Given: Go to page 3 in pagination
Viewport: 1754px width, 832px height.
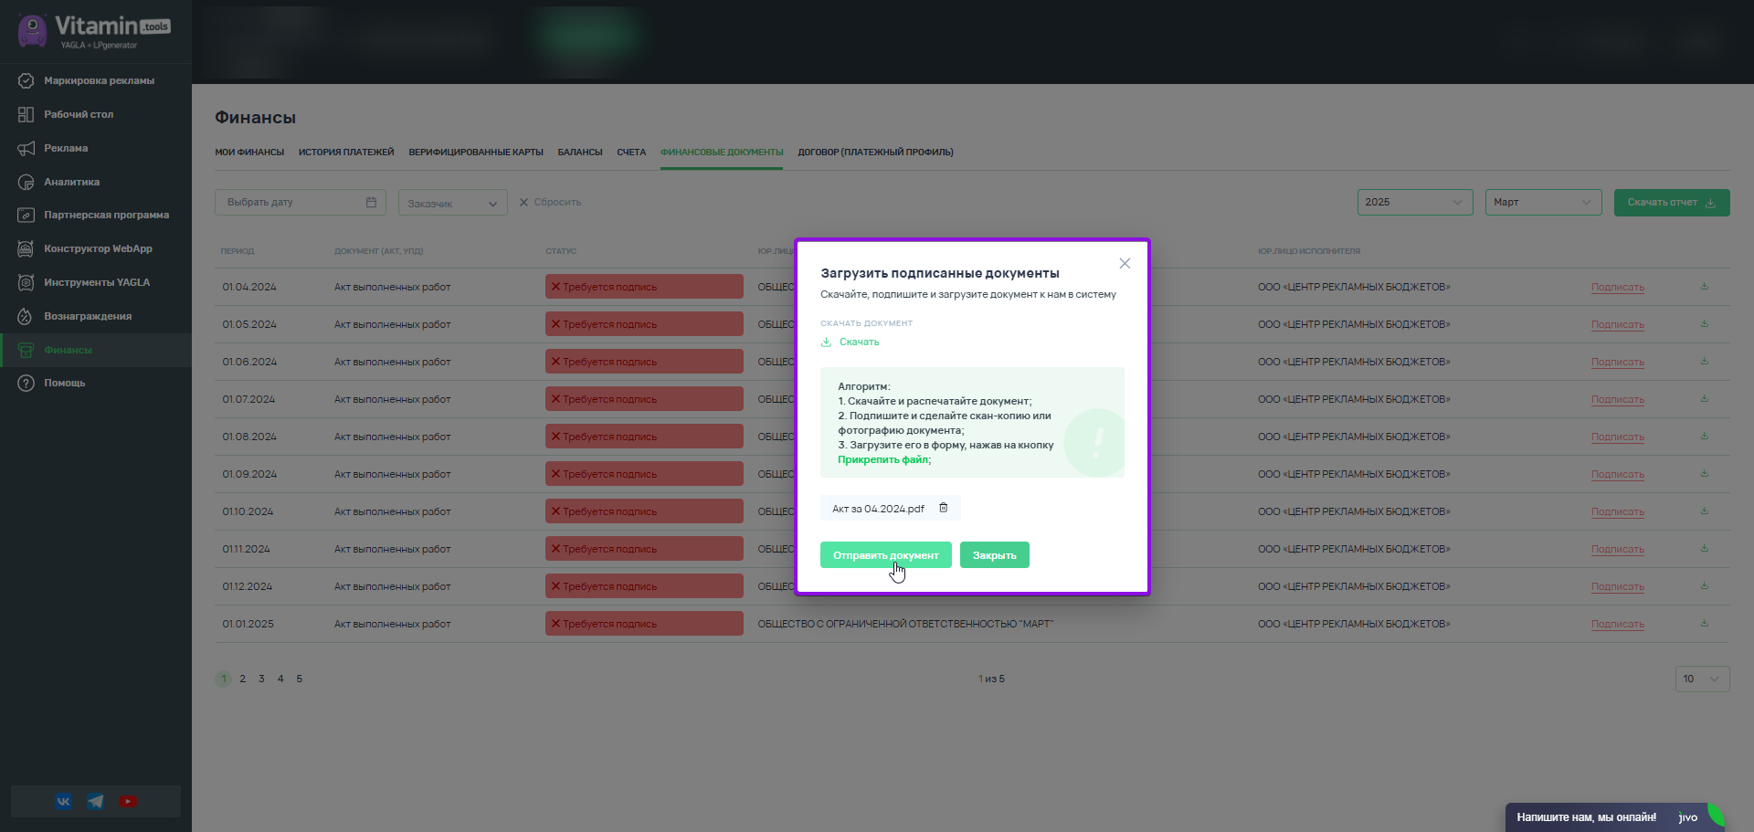Looking at the screenshot, I should tap(261, 679).
